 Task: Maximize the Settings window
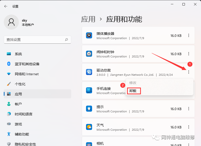coord(184,4)
